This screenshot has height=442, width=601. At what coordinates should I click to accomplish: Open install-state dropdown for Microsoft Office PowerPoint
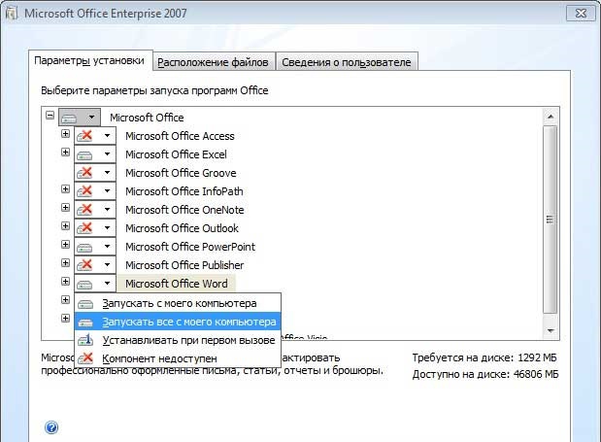point(95,246)
